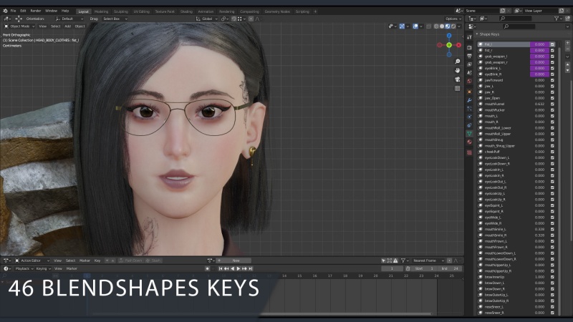Adjust the mouthFunnel shape key value slider
This screenshot has height=322, width=573.
click(x=539, y=104)
